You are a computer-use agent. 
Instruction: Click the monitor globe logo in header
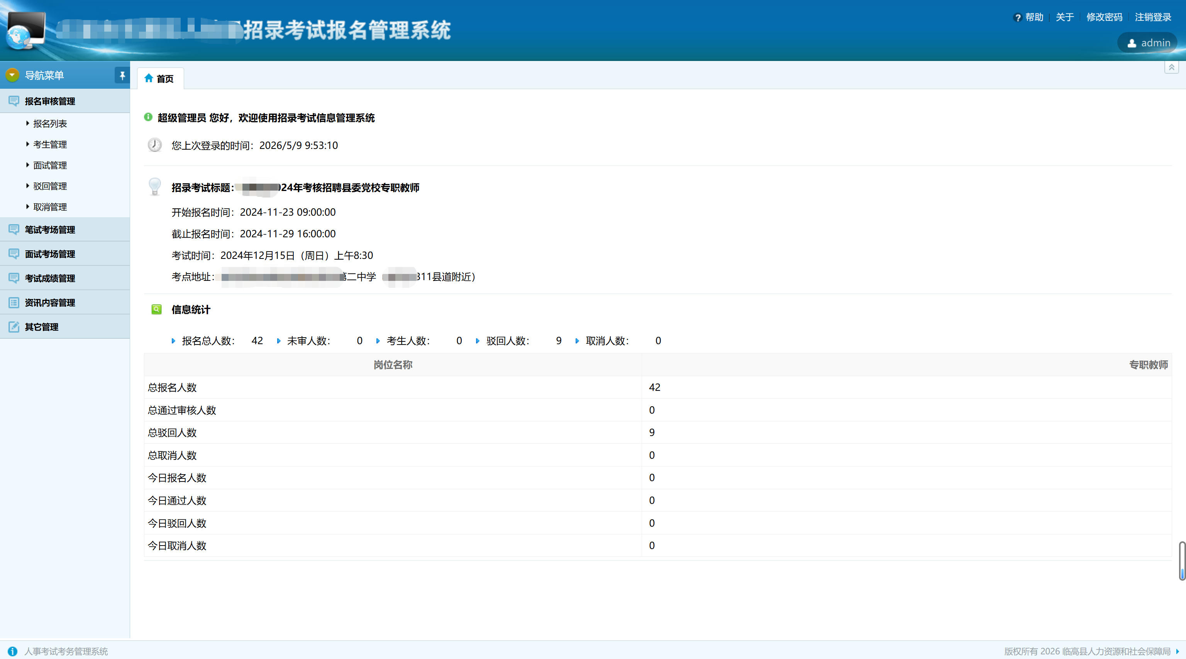click(x=26, y=30)
